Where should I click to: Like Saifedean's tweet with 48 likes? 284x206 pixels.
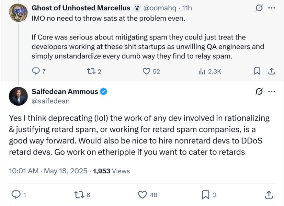click(142, 195)
